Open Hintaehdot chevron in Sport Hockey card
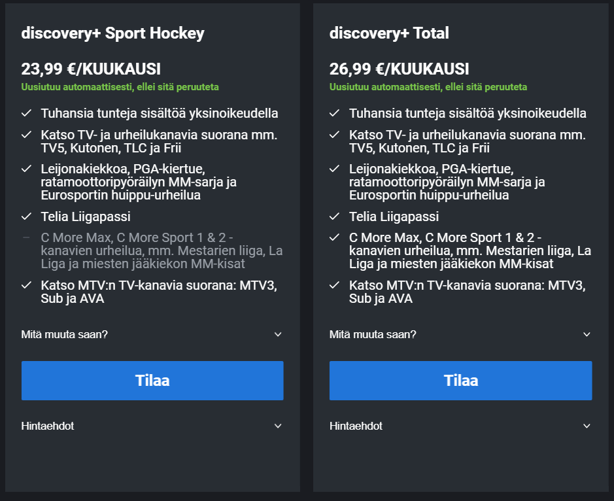 [278, 426]
